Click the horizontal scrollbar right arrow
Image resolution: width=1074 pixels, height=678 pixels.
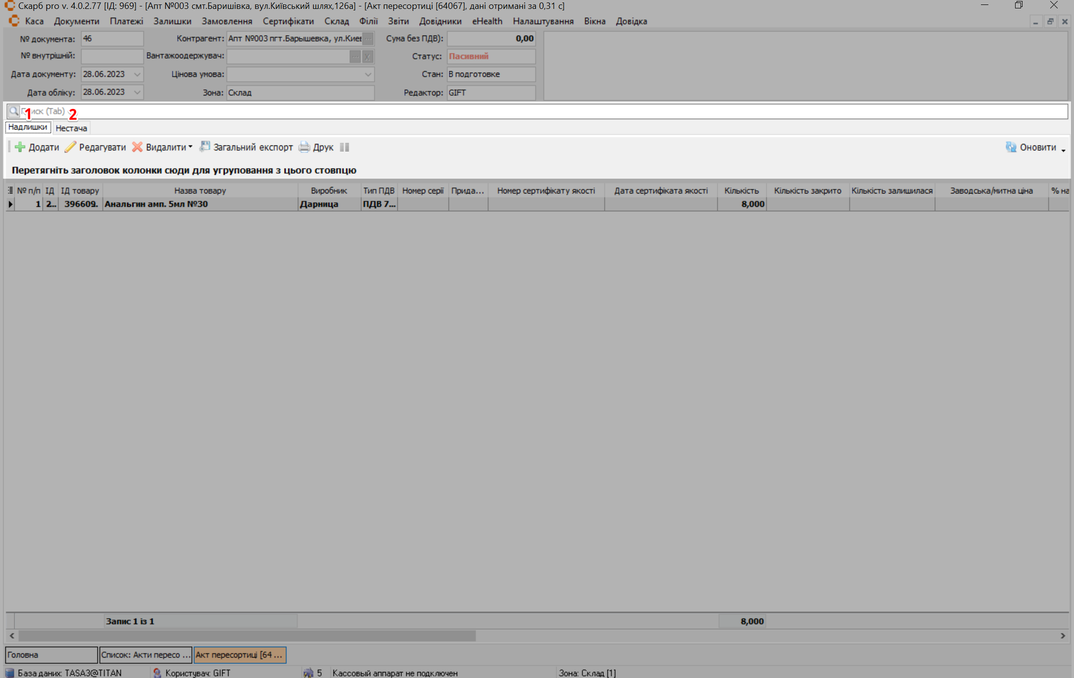tap(1063, 635)
